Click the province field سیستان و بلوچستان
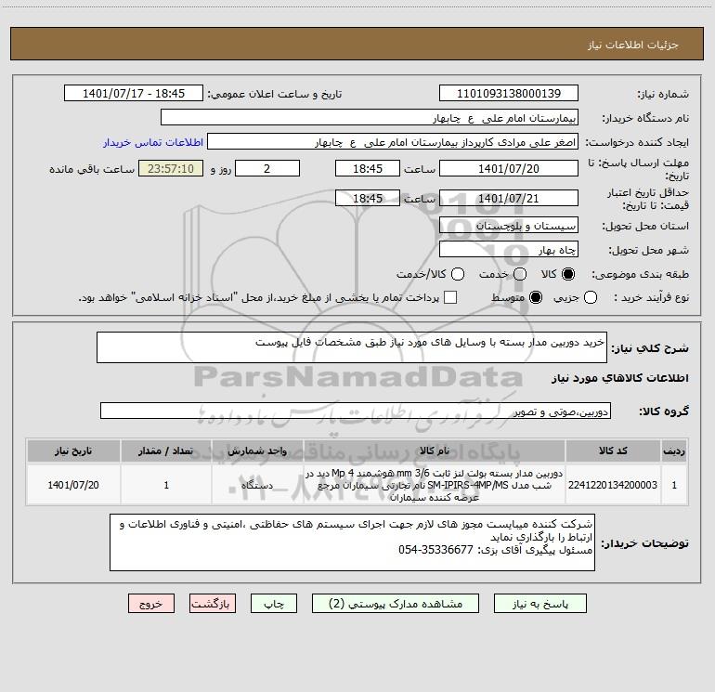This screenshot has width=715, height=692. pyautogui.click(x=509, y=226)
